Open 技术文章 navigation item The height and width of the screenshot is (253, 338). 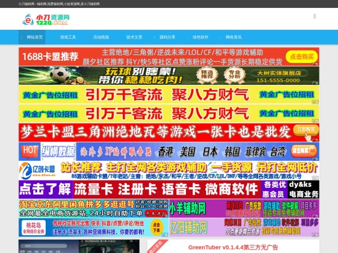coord(134,37)
